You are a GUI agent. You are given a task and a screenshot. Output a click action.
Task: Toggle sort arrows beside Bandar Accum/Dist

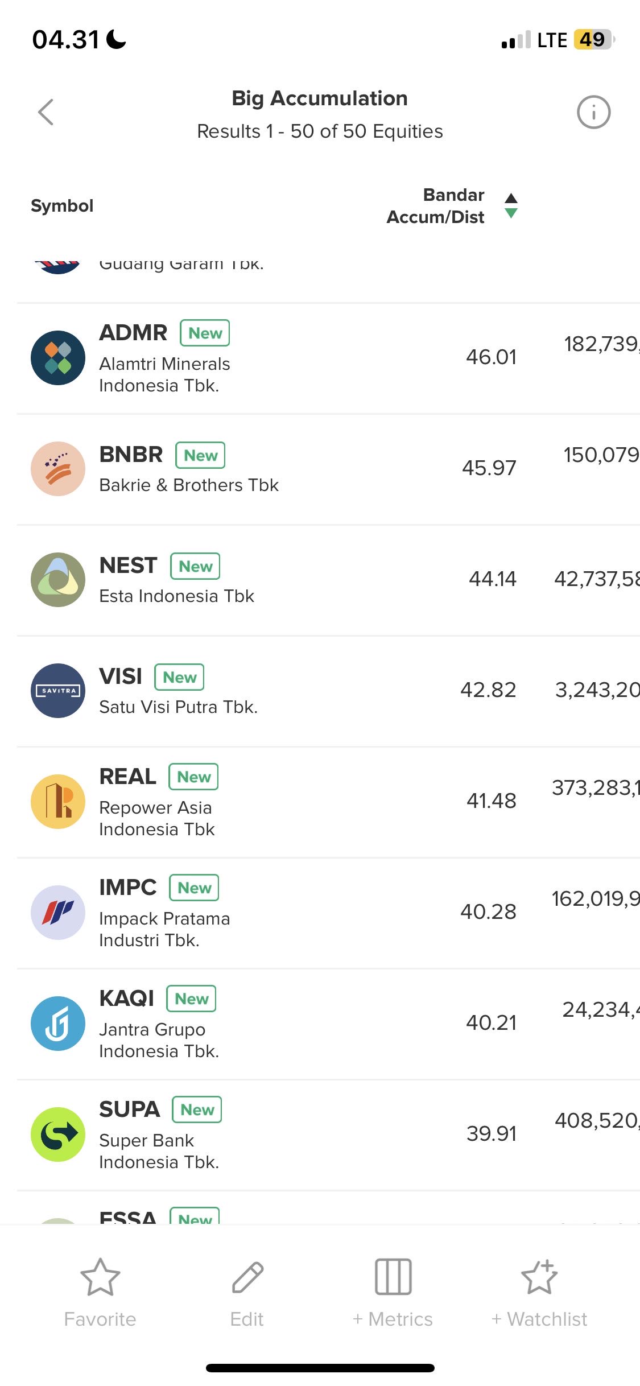pyautogui.click(x=511, y=205)
